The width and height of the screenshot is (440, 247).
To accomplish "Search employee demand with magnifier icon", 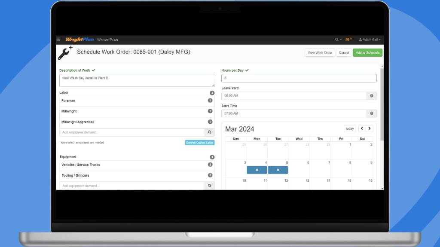I will [210, 132].
